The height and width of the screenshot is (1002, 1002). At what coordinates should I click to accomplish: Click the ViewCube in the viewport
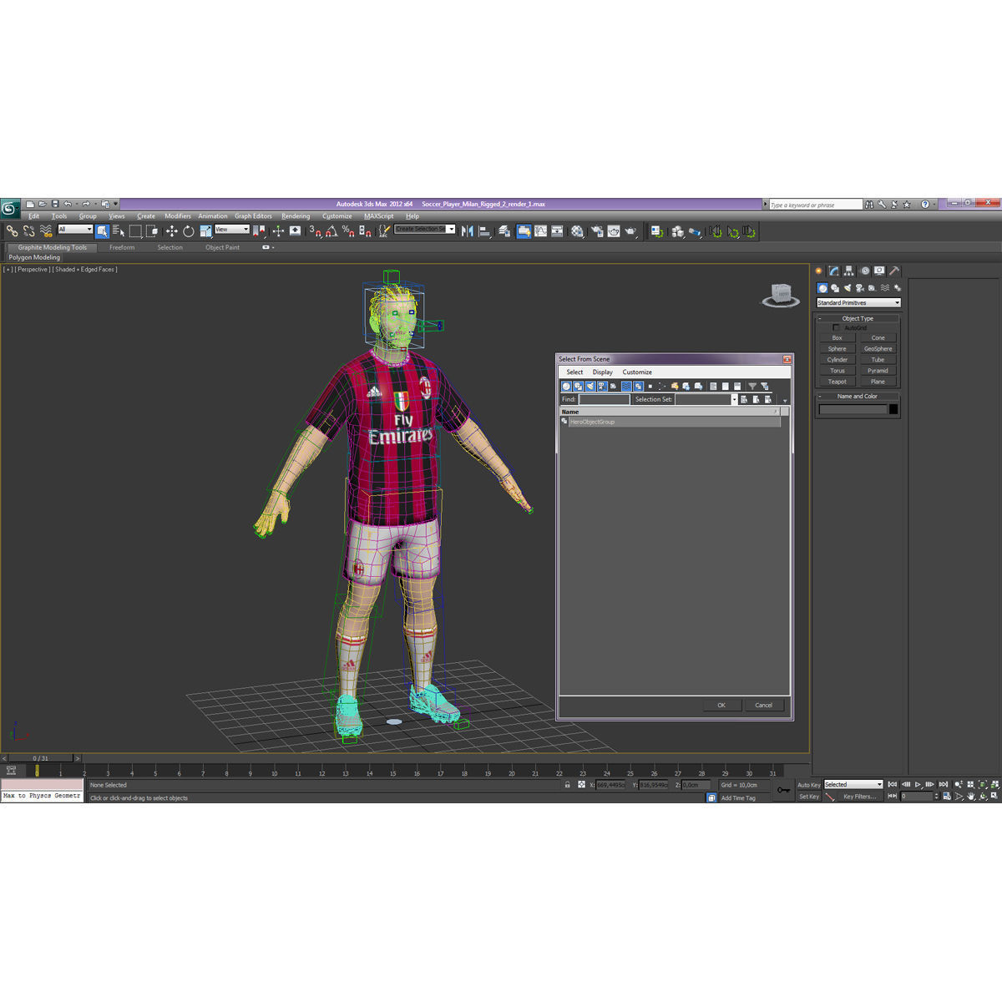(x=781, y=295)
